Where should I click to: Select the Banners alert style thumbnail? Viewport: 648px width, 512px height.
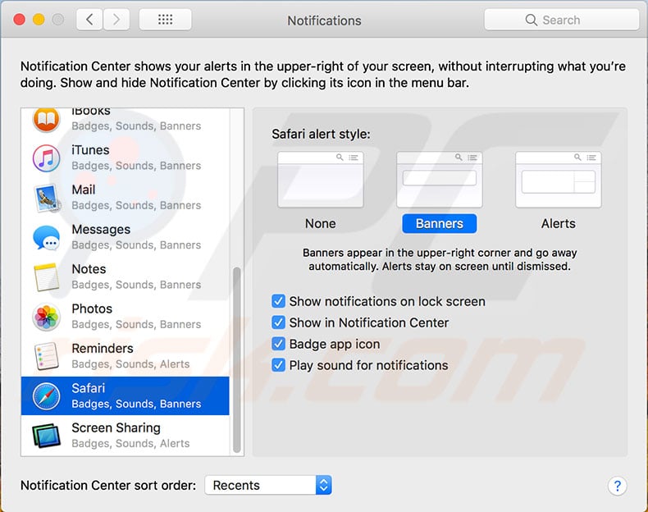440,180
